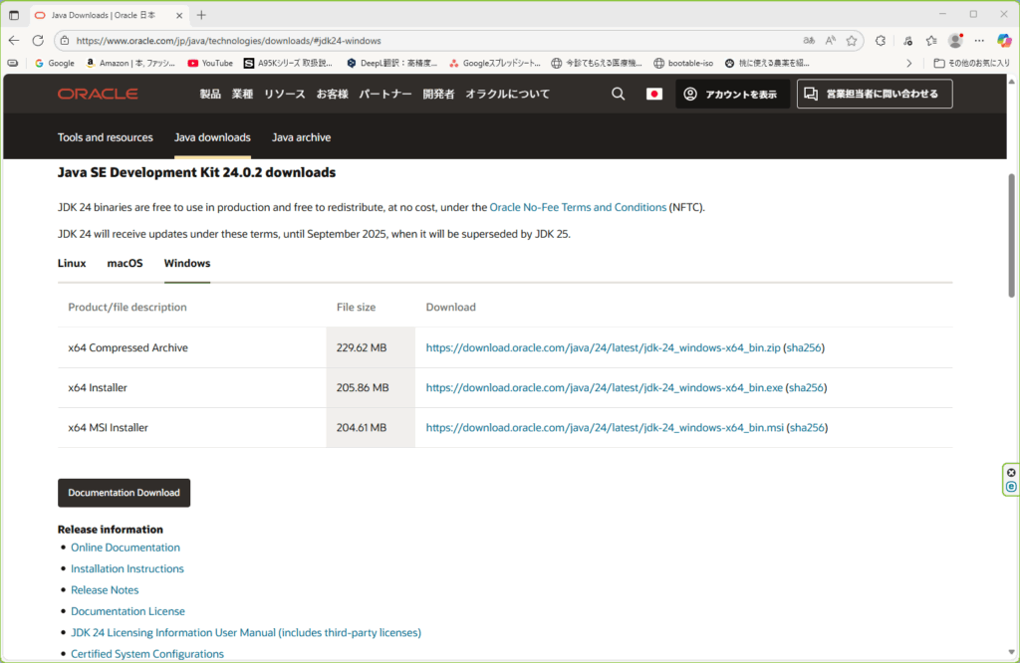Image resolution: width=1020 pixels, height=663 pixels.
Task: Switch to the Linux downloads tab
Action: pos(71,263)
